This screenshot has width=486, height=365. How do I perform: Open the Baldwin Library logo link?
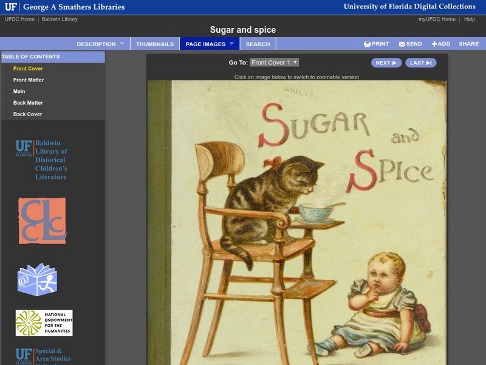coord(41,160)
